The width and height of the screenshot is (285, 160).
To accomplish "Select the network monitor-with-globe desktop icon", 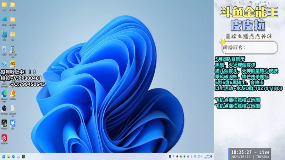I will click(4, 34).
